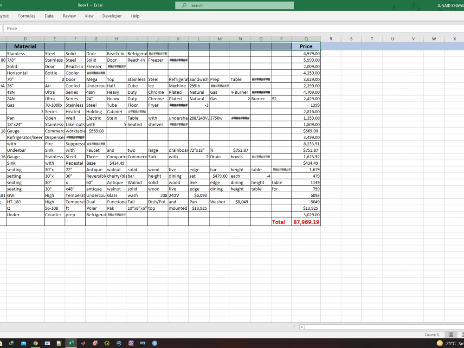Select the $479.00 cell in column M
Viewport: 464px width, 348px height.
point(219,176)
